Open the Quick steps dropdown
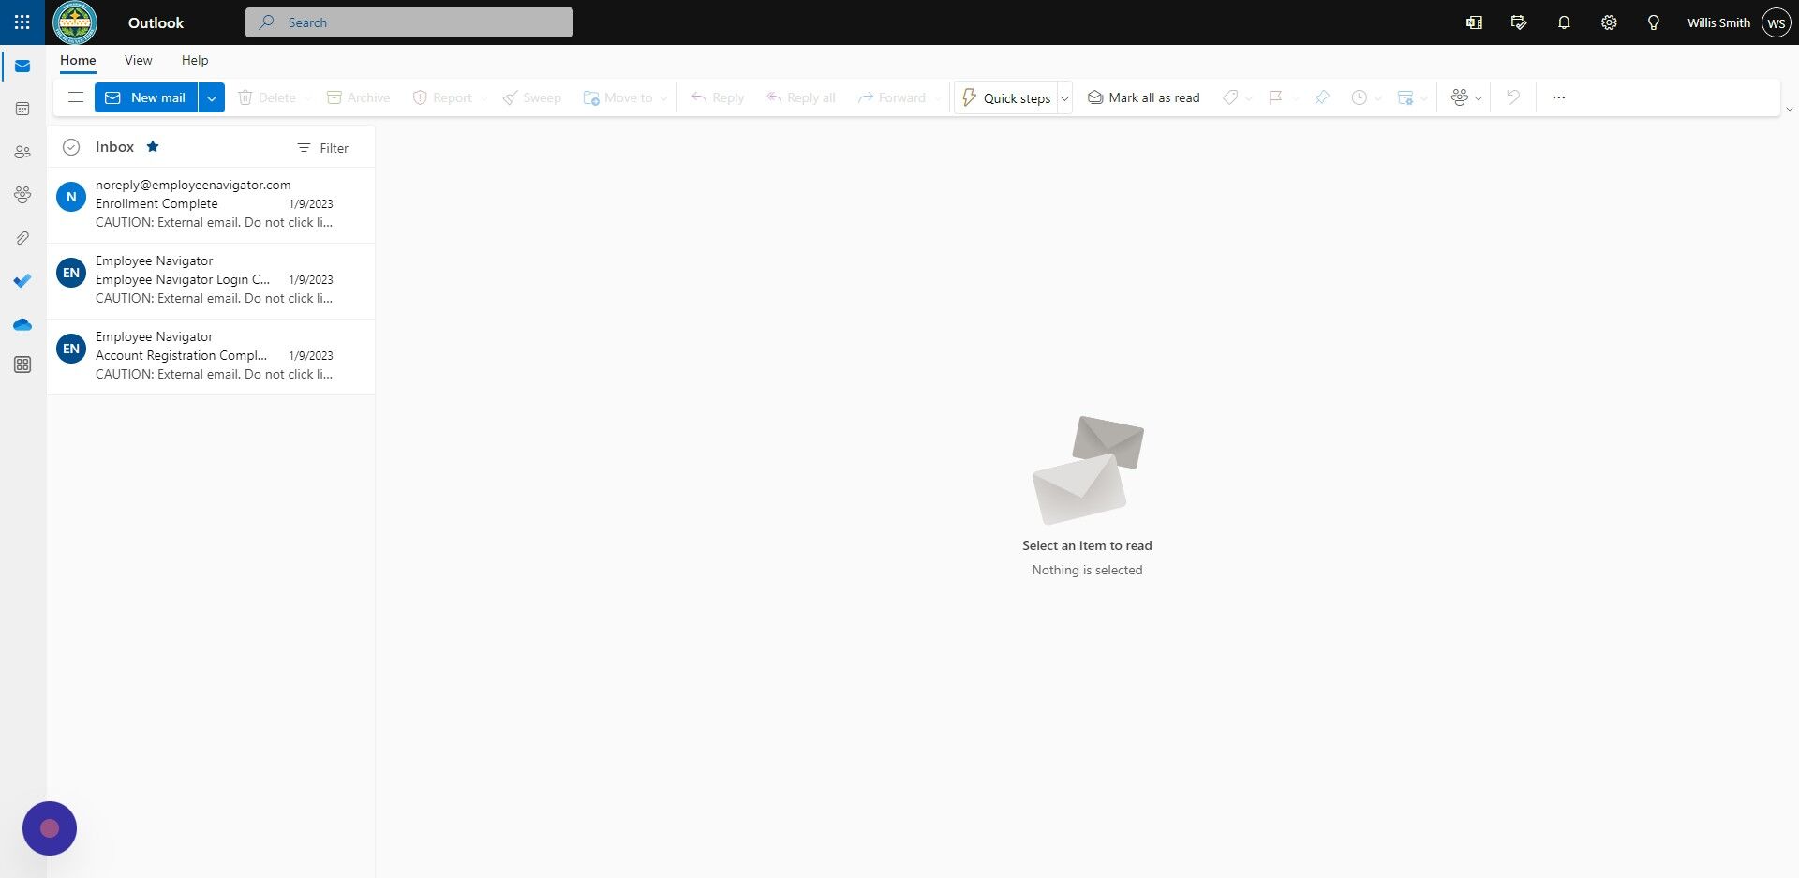1799x878 pixels. [x=1064, y=97]
